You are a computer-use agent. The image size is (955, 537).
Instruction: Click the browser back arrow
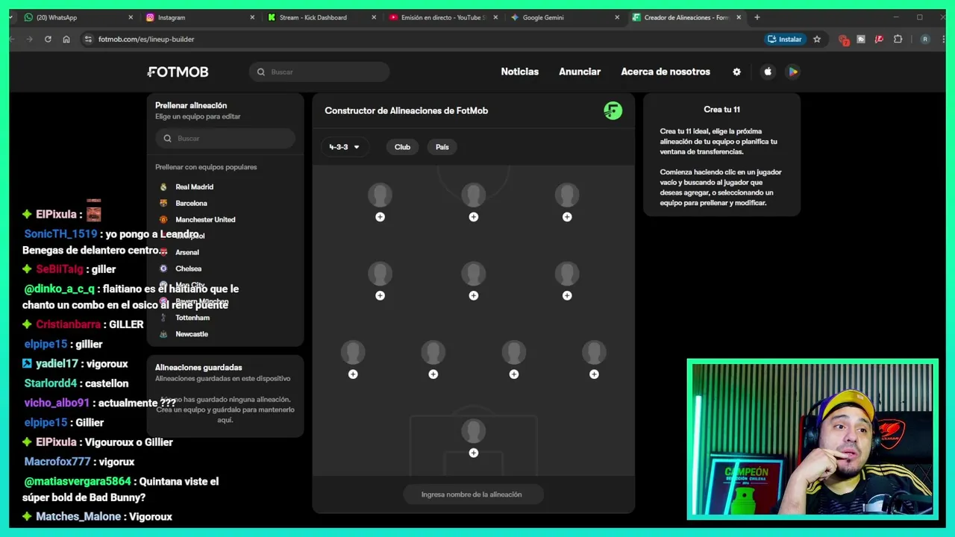point(12,39)
